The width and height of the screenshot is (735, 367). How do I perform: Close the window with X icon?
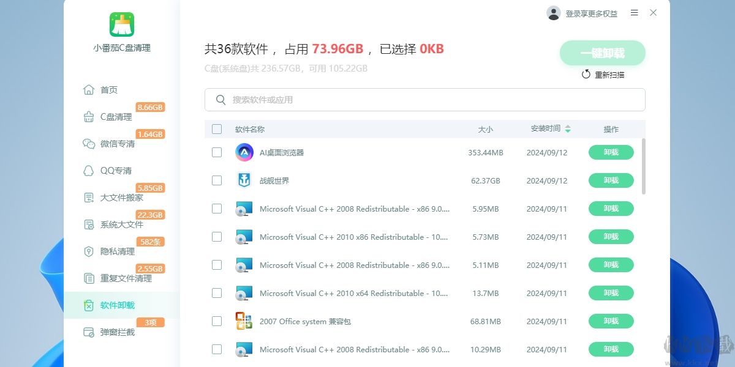click(x=654, y=13)
